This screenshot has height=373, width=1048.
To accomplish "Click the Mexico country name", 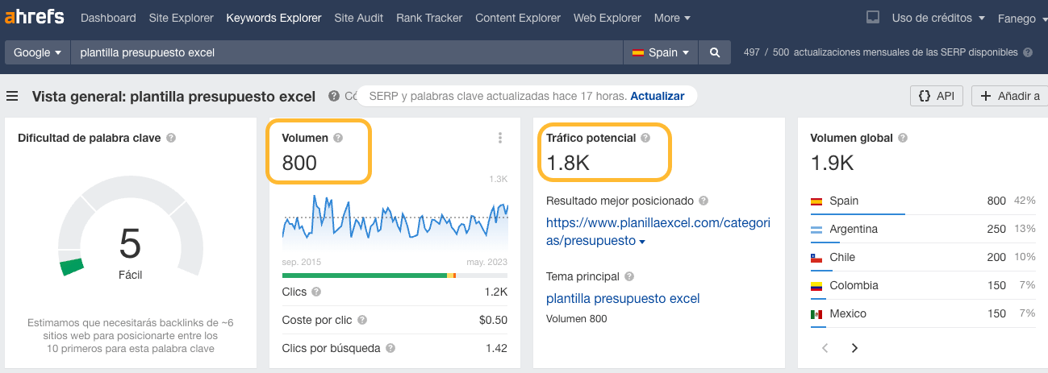I will tap(849, 314).
